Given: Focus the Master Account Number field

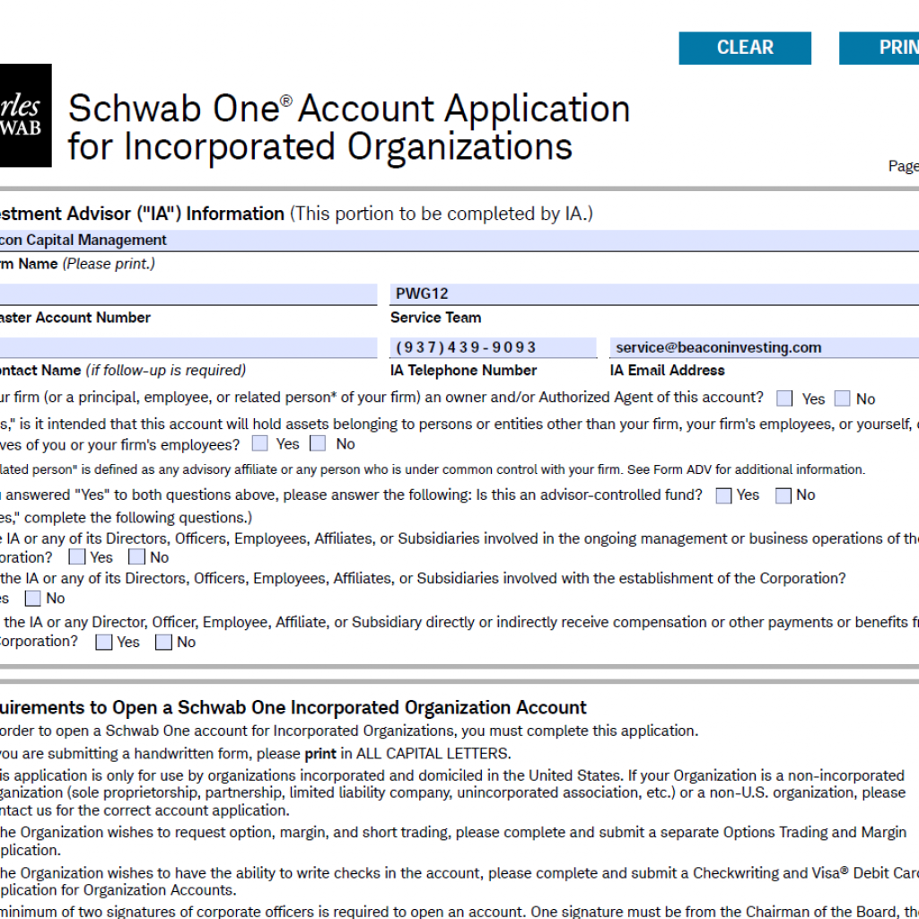Looking at the screenshot, I should pos(188,294).
